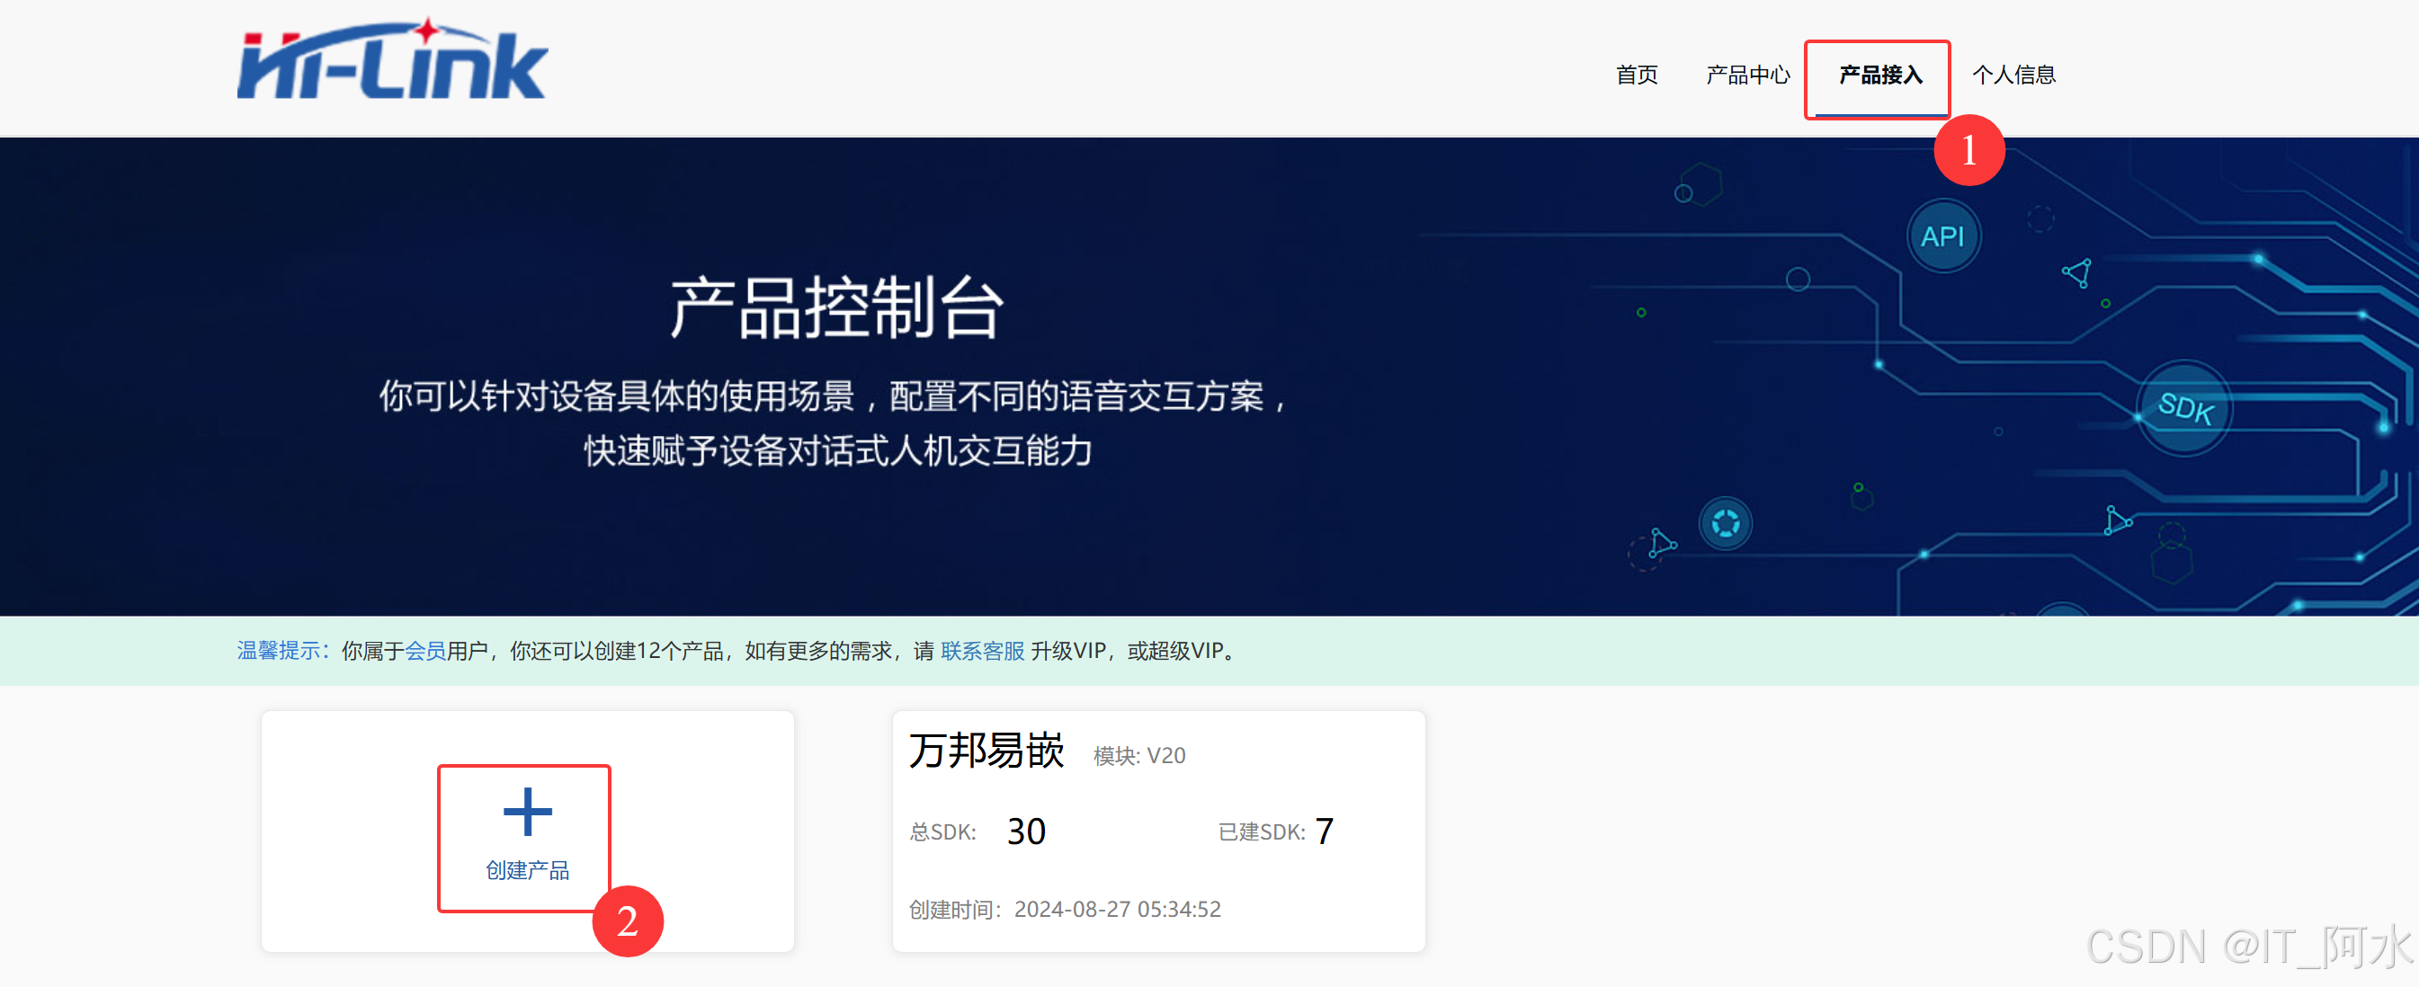
Task: Open the 万邦易嵌 product card title
Action: point(986,751)
